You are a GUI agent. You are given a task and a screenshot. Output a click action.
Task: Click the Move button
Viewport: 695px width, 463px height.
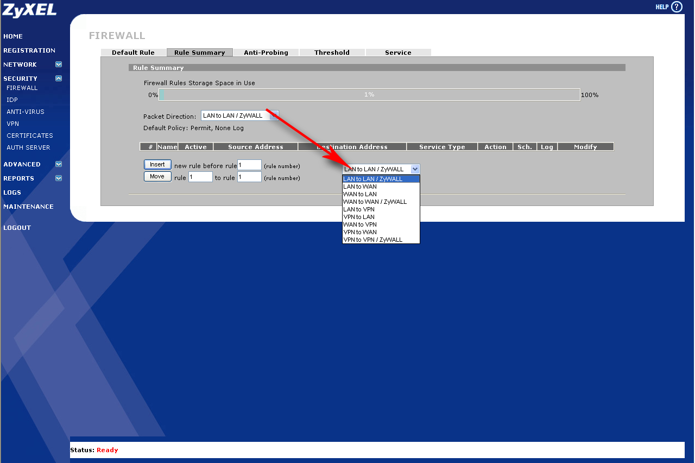pos(157,177)
